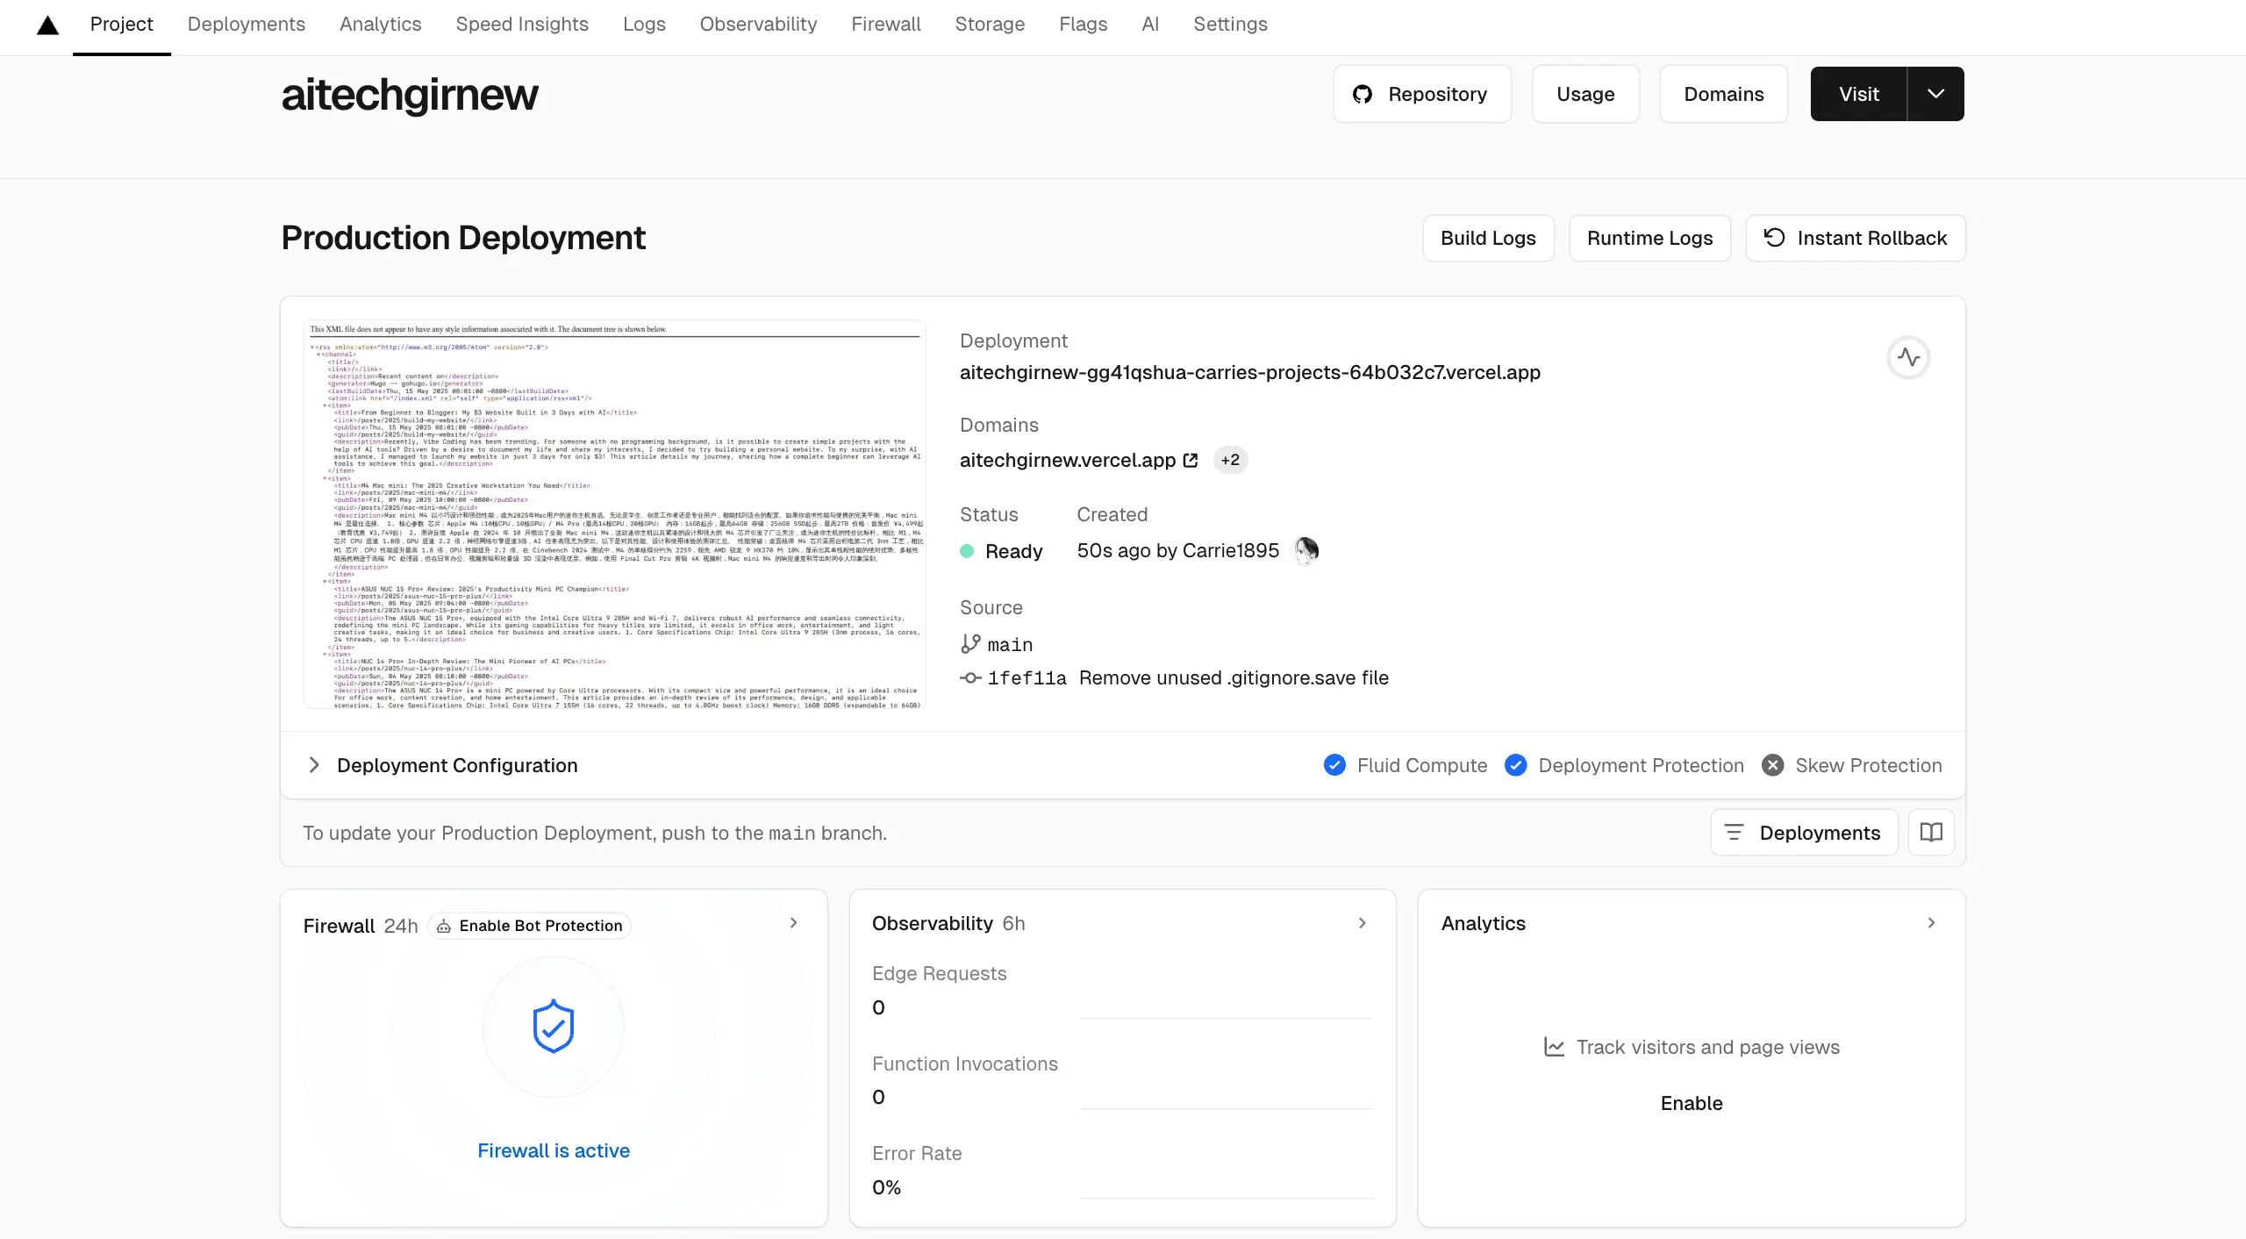Click the Domains button
Screen dimensions: 2246x1239
click(x=1723, y=94)
